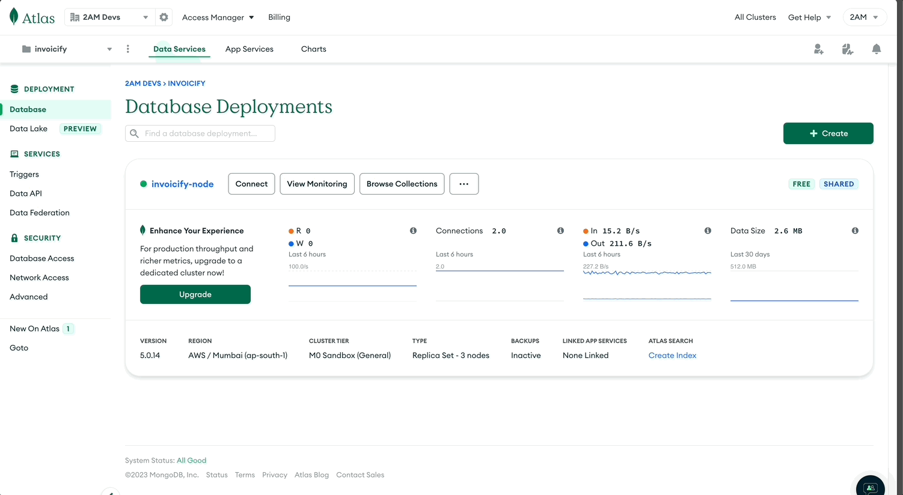Click info icon beside R/W operations metric
Image resolution: width=903 pixels, height=495 pixels.
pos(413,231)
